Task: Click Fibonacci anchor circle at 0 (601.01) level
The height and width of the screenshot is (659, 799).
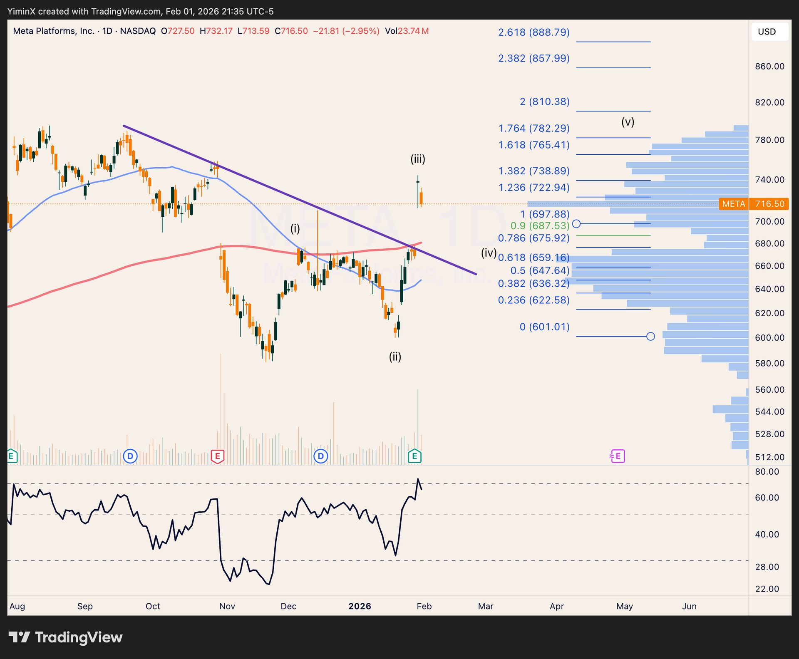Action: 650,336
